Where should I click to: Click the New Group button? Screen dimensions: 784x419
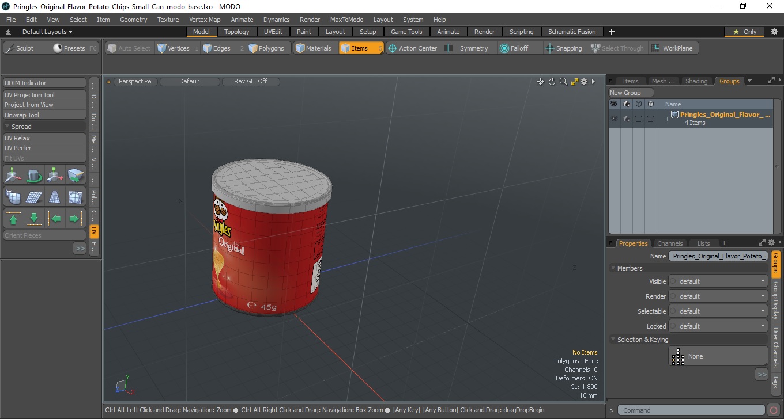[x=631, y=93]
